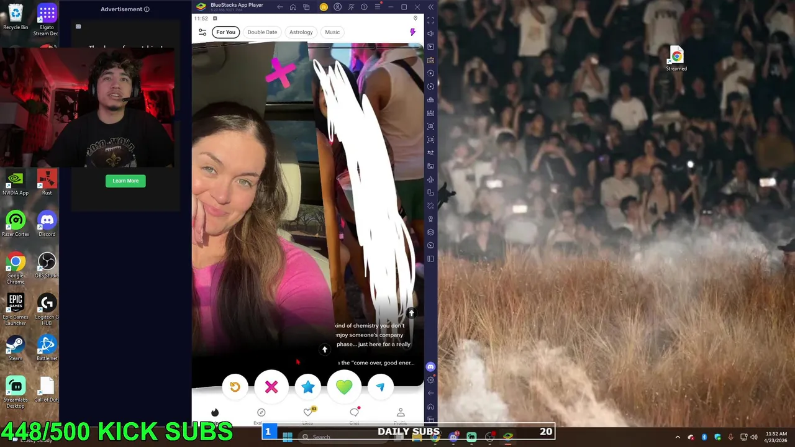
Task: Click the BlueStacks volume speaker icon
Action: pyautogui.click(x=430, y=34)
